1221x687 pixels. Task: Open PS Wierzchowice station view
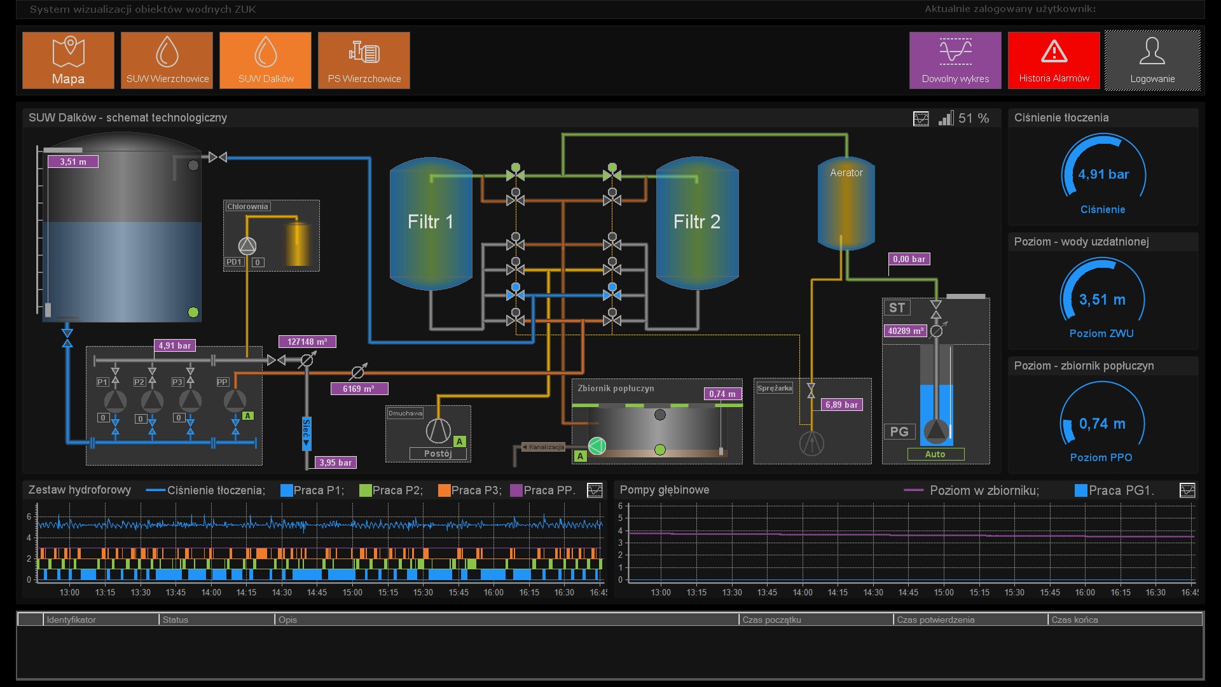coord(364,60)
